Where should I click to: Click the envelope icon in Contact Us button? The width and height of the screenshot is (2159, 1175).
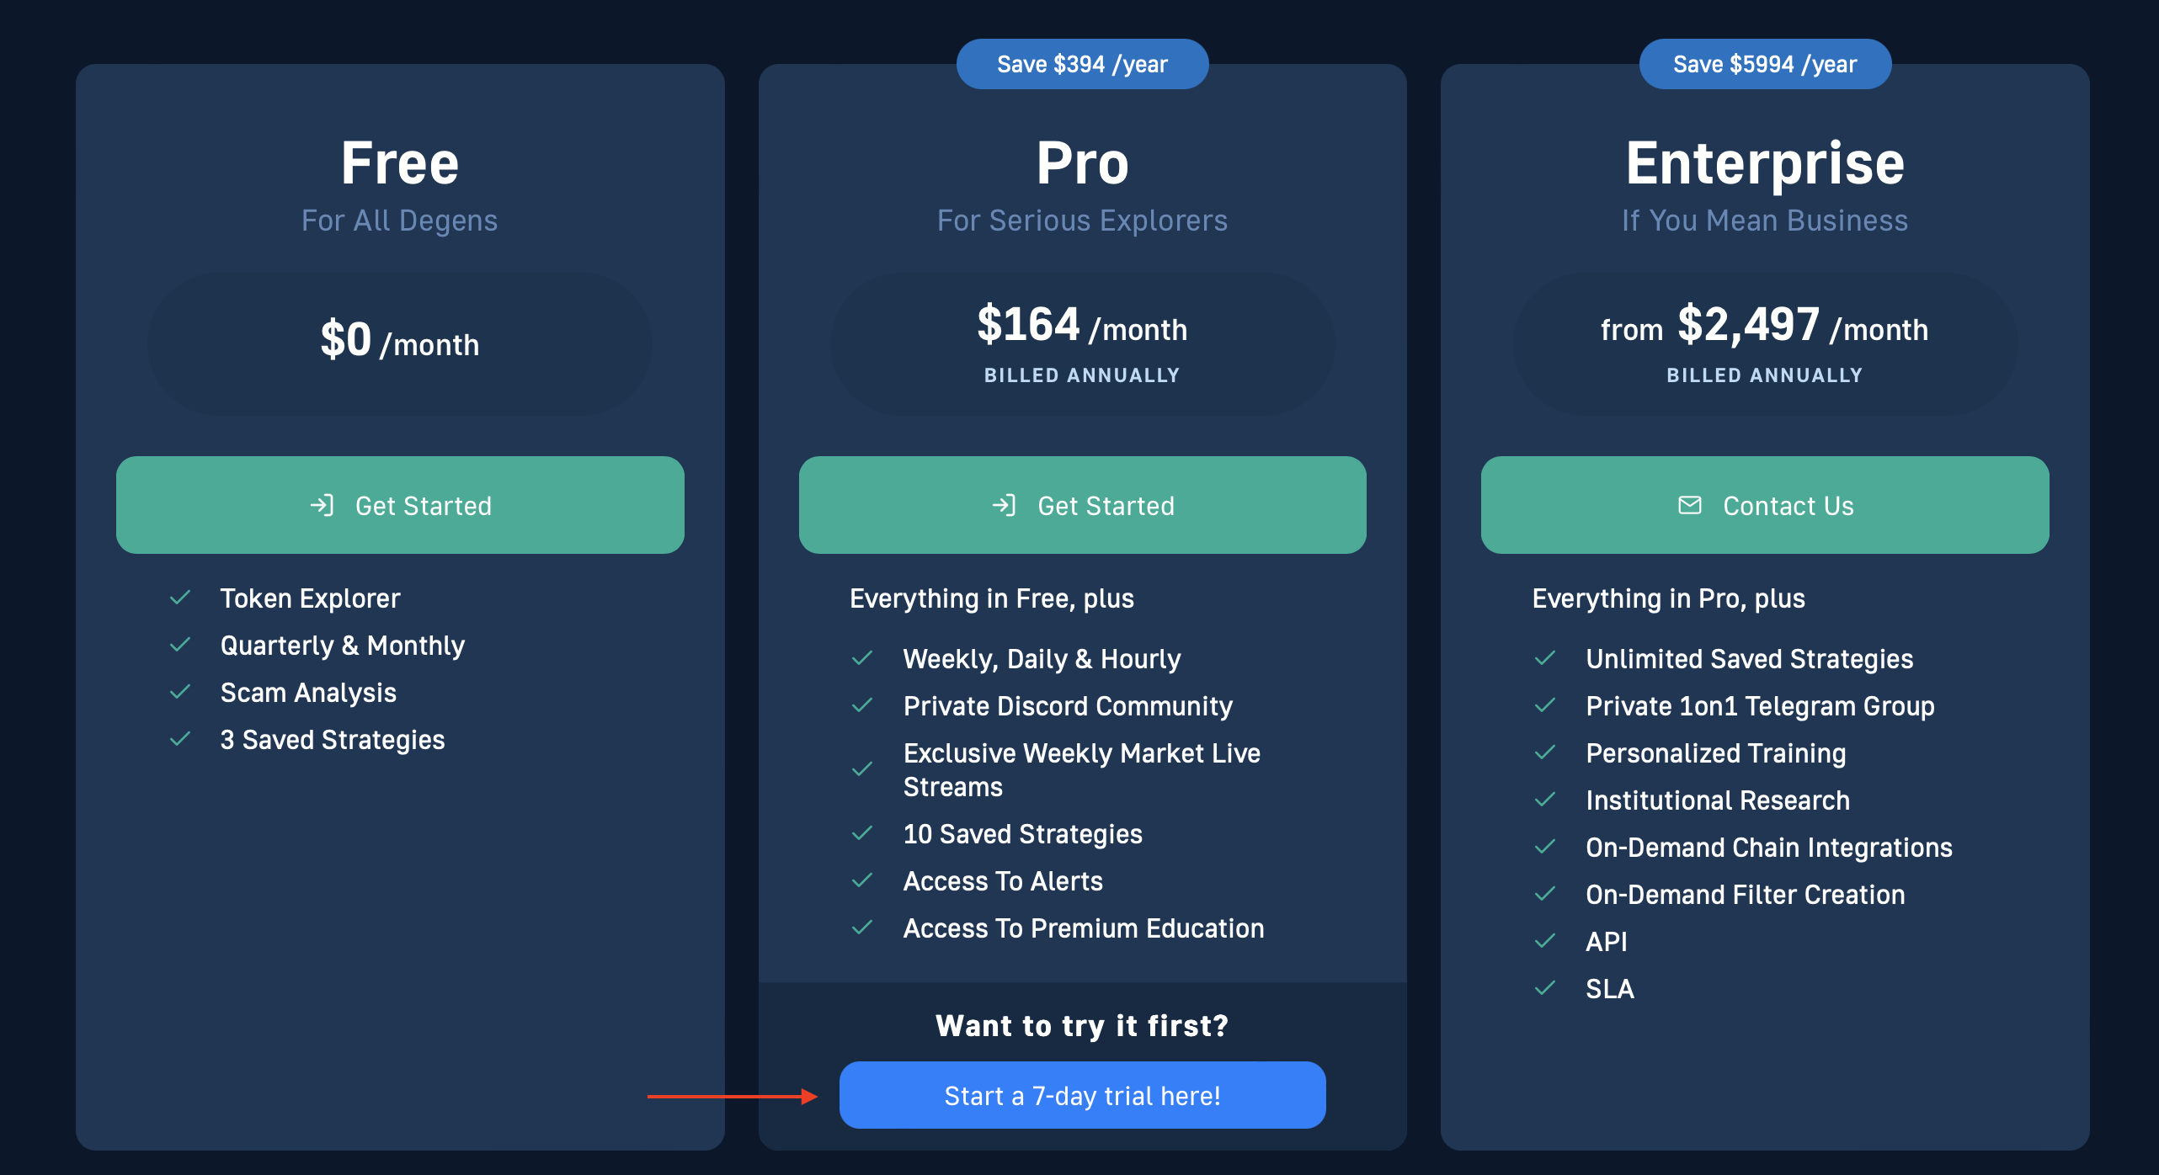[1689, 505]
